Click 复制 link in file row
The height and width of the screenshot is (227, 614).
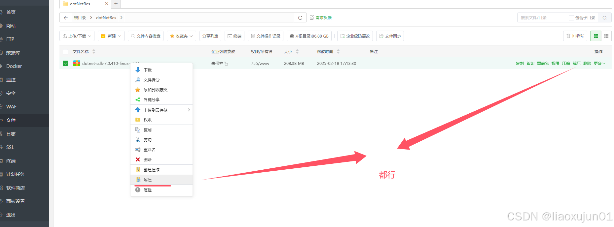click(520, 64)
